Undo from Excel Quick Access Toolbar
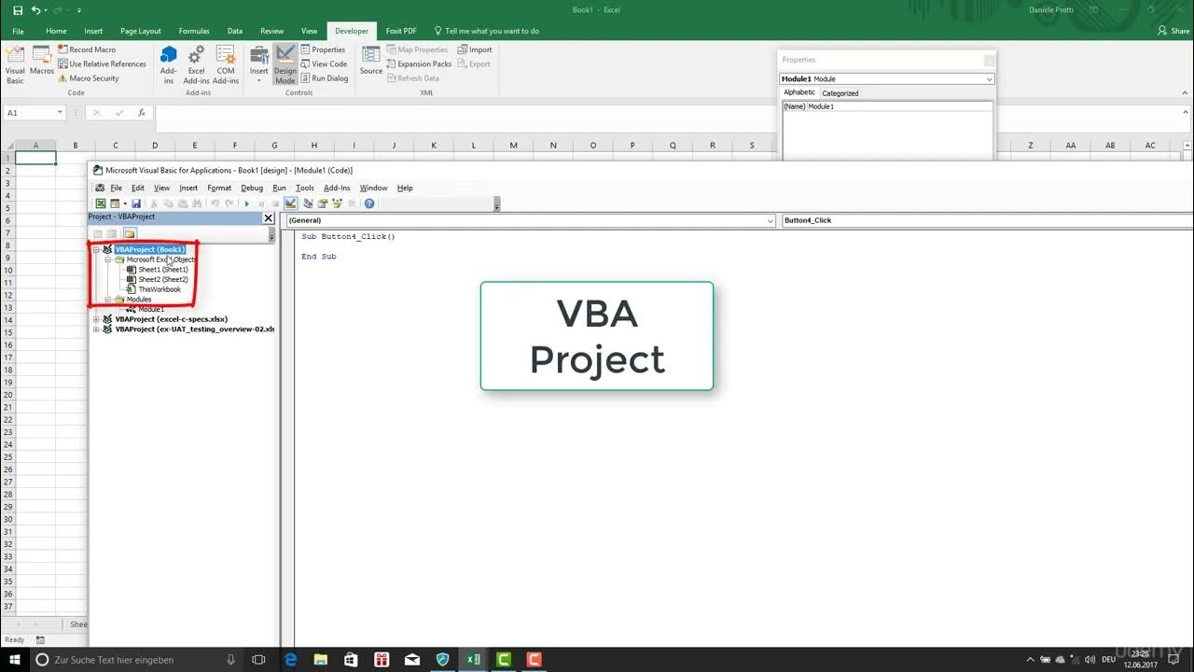1194x672 pixels. (36, 10)
